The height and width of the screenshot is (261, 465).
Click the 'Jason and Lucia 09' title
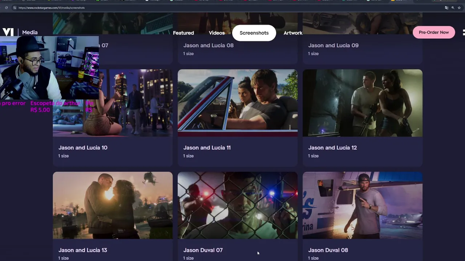pyautogui.click(x=333, y=45)
